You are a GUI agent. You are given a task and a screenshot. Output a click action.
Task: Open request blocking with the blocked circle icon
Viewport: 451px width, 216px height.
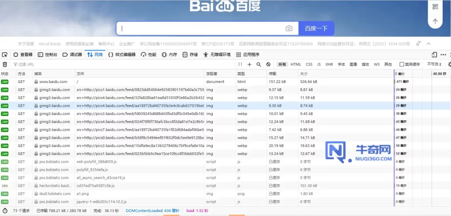coord(268,65)
